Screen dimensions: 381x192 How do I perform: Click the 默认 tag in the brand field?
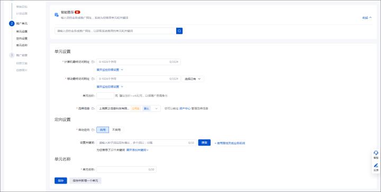tap(146, 109)
